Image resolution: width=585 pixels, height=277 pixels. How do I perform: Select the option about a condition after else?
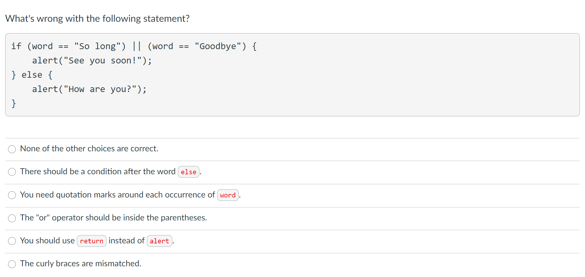pos(12,172)
